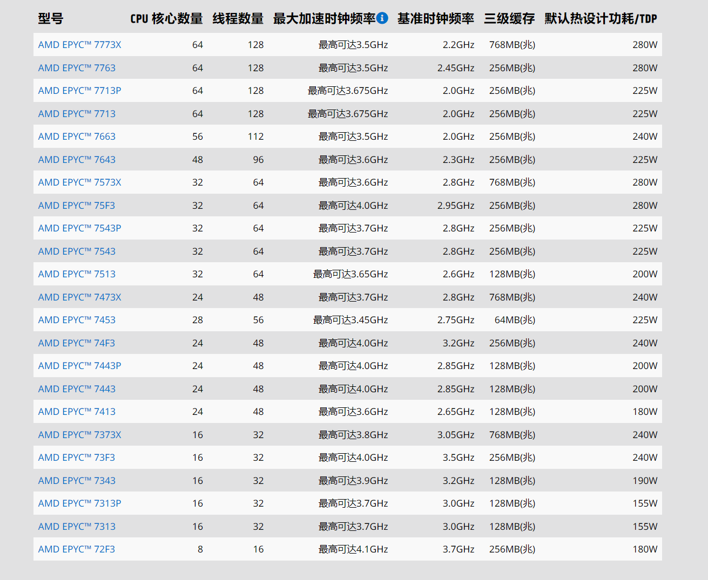
Task: Open the AMD EPYC™ 7773X link
Action: [80, 45]
